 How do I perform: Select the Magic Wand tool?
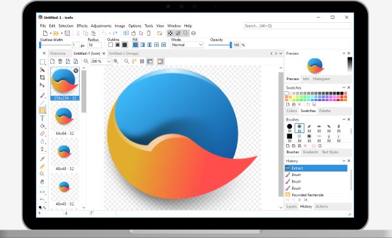[x=42, y=70]
